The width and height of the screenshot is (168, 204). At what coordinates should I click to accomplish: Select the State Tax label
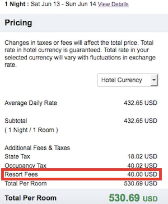pos(17,156)
